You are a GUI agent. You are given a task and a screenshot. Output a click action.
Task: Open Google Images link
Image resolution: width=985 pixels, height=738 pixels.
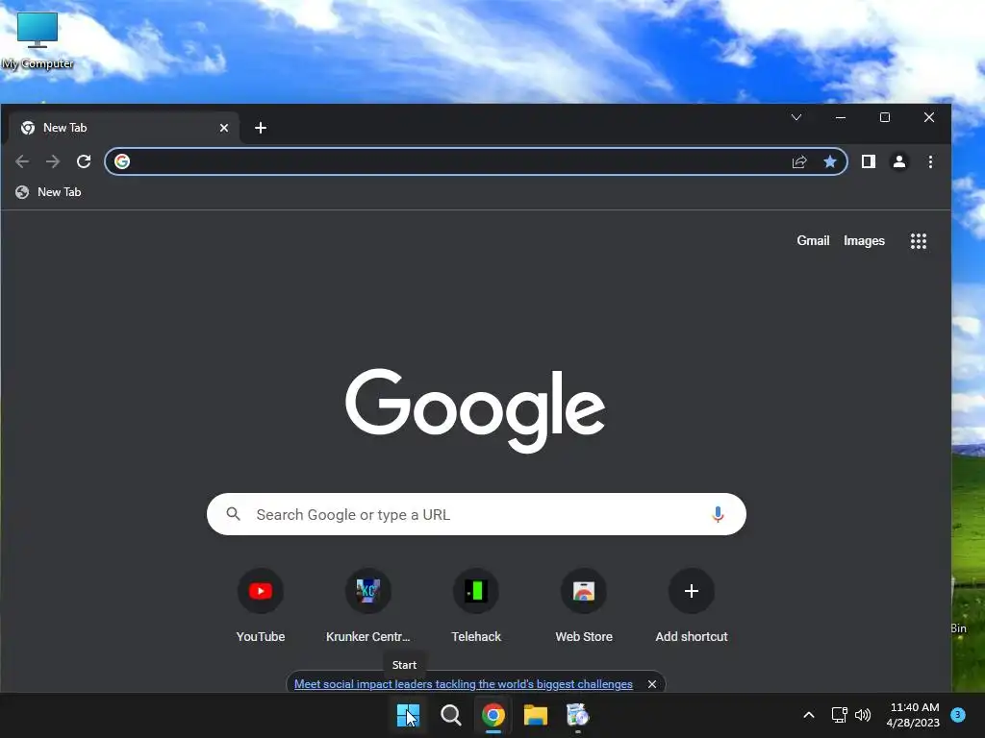pos(864,241)
